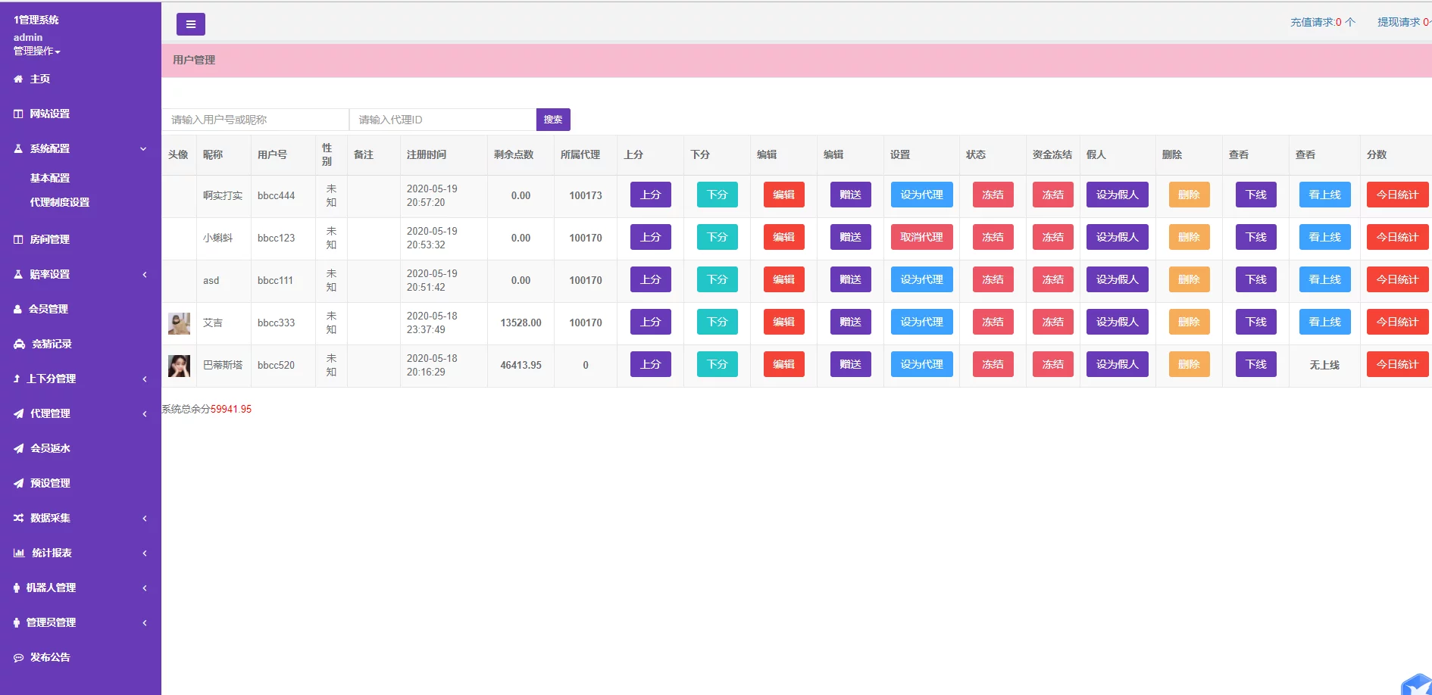Click the comment icon beside 发布公告
Screen dimensions: 1432x695
(18, 657)
